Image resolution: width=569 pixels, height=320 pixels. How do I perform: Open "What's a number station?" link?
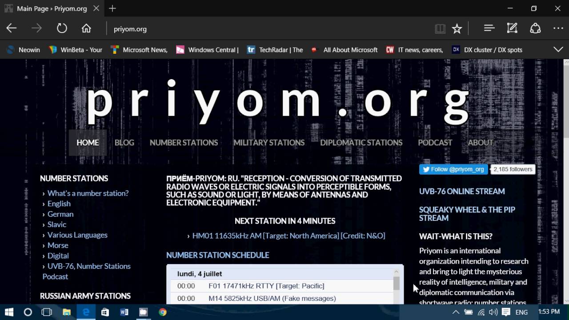coord(88,193)
